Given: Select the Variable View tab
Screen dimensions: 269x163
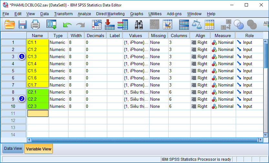Looking at the screenshot, I should (x=38, y=149).
